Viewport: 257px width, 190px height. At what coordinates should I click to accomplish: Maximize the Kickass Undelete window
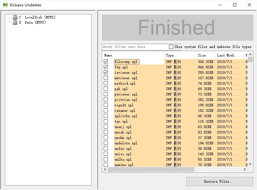[x=235, y=5]
